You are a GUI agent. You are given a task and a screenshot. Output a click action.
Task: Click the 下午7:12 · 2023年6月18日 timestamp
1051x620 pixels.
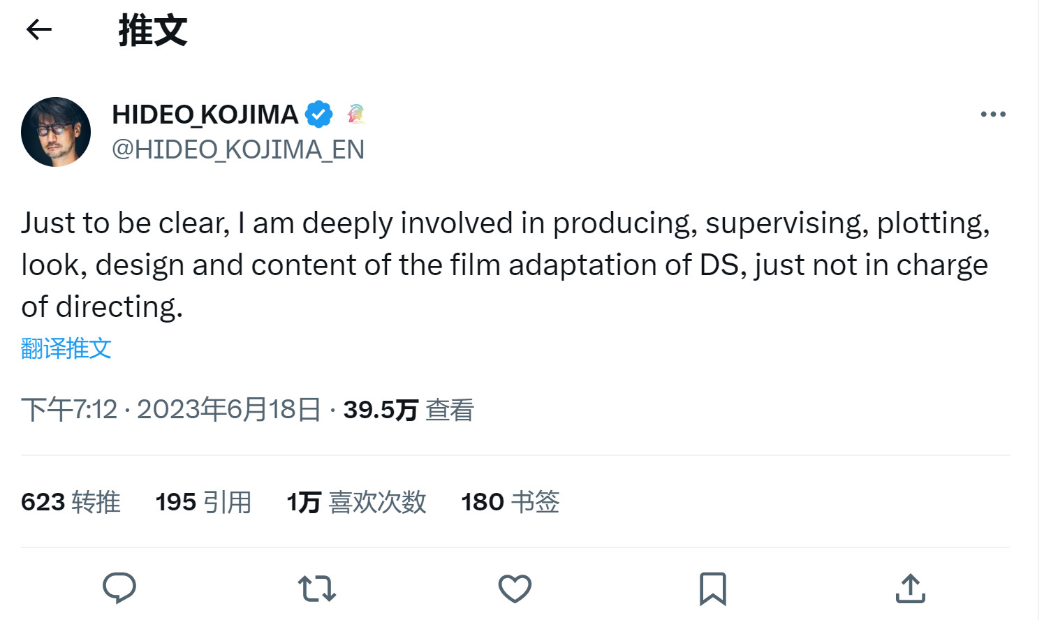(x=171, y=410)
